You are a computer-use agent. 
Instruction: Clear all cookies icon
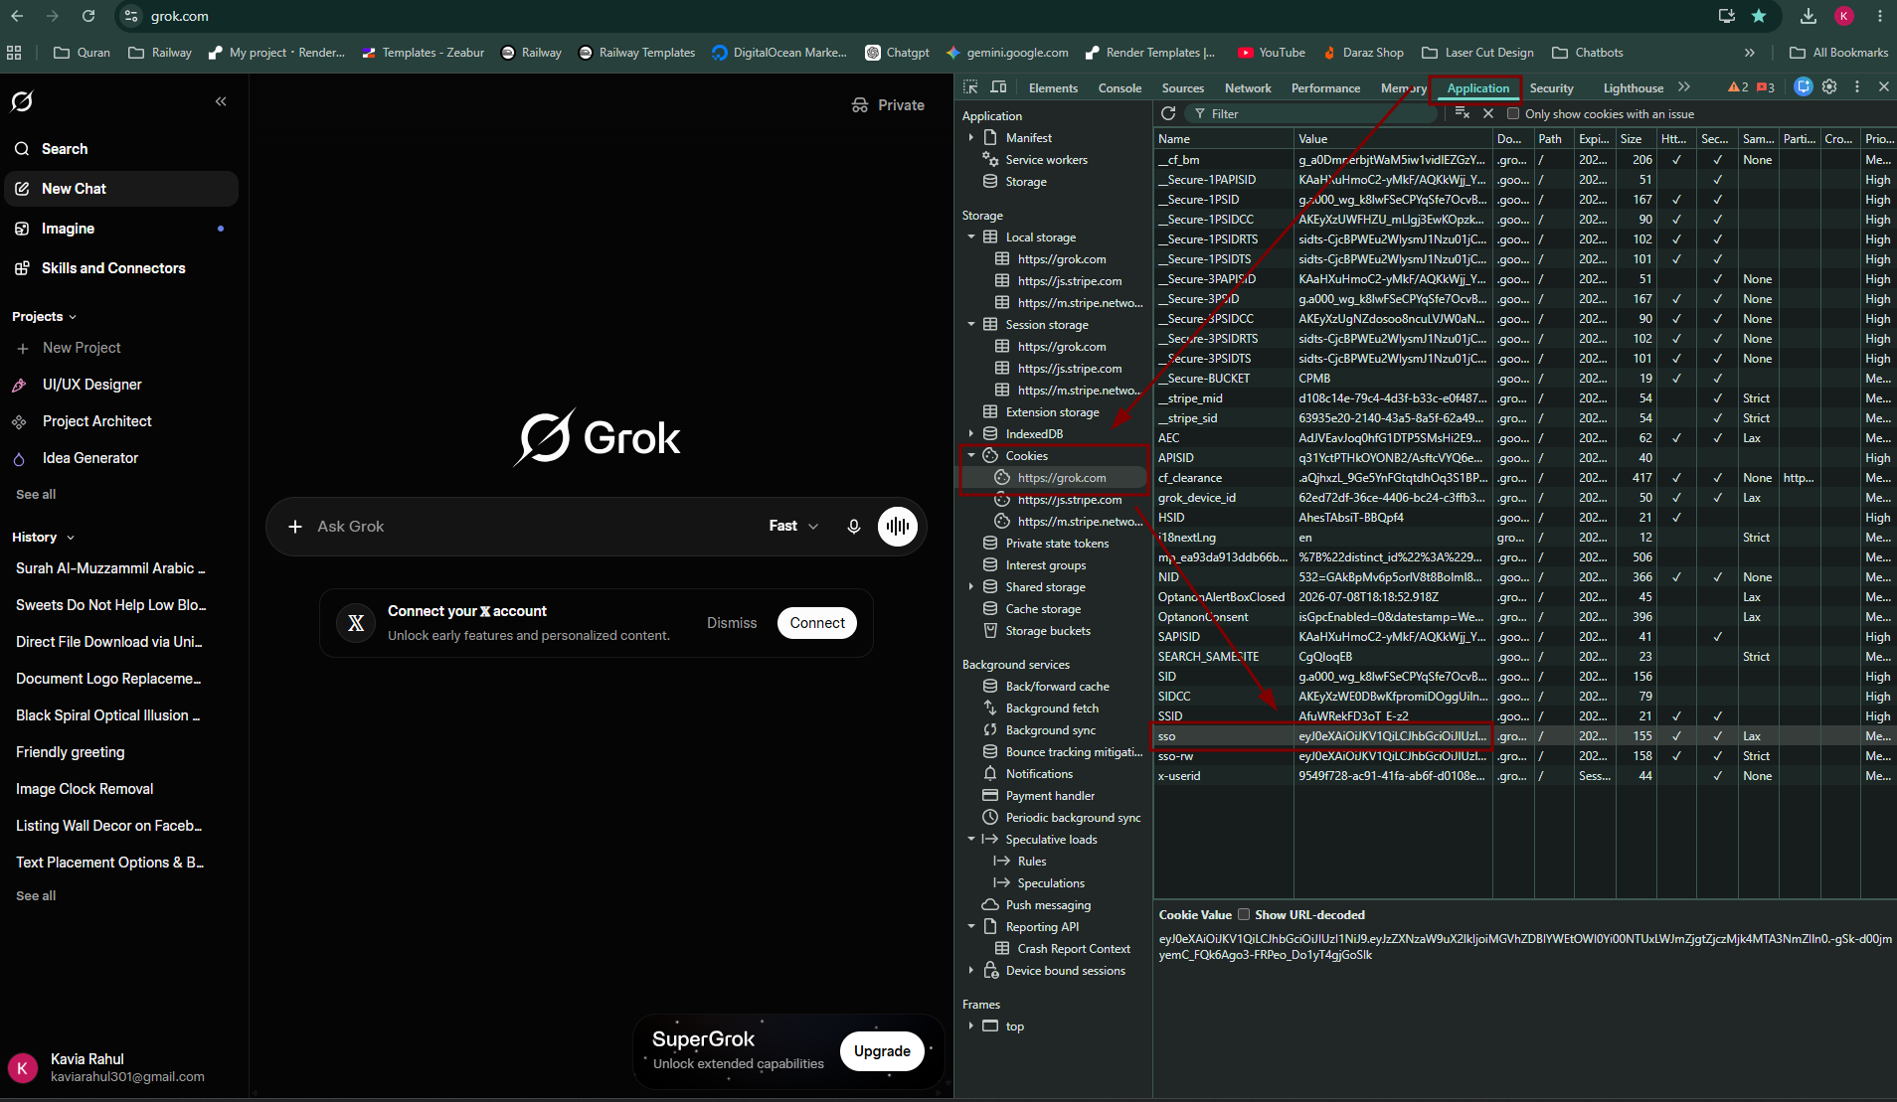point(1463,113)
